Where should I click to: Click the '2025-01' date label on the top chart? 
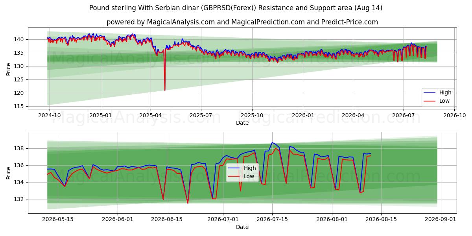[x=101, y=116]
